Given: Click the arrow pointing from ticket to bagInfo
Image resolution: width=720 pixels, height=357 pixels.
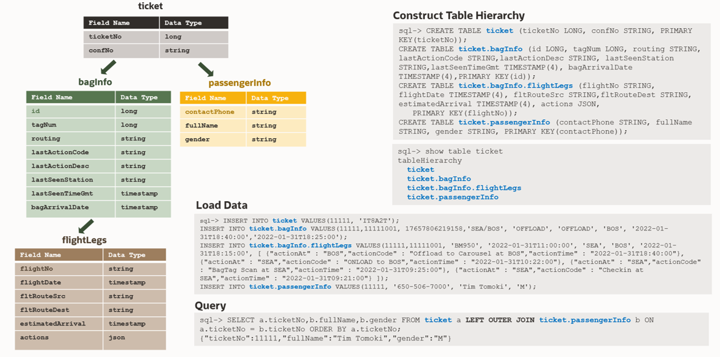Looking at the screenshot, I should (108, 68).
